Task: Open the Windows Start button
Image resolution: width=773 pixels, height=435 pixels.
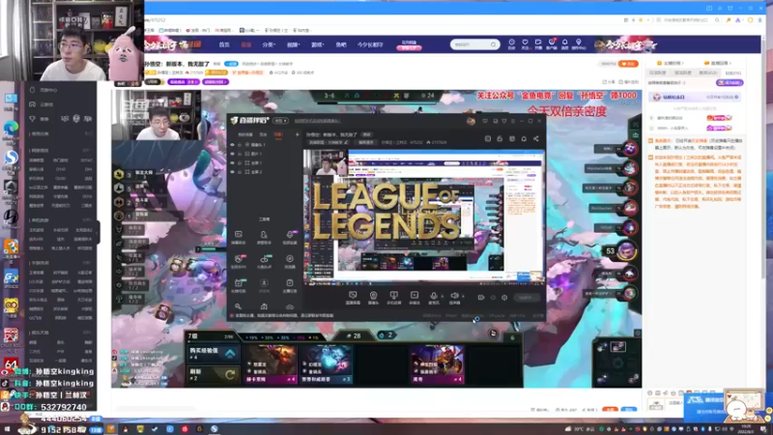Action: coord(8,429)
